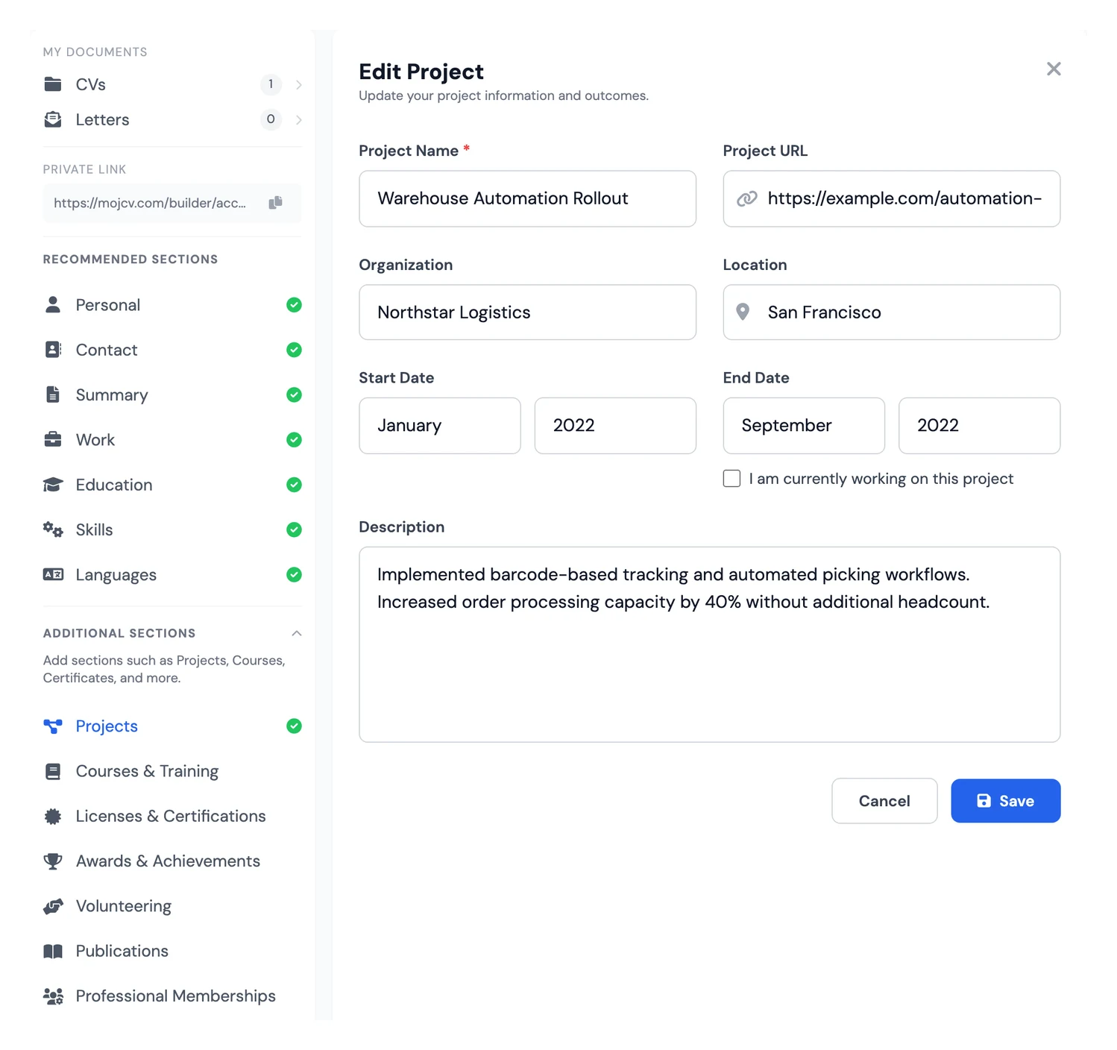The height and width of the screenshot is (1050, 1117).
Task: Click the CVs folder icon
Action: pyautogui.click(x=53, y=84)
